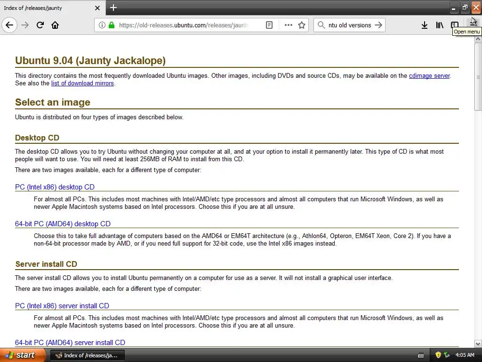
Task: Show the sidebars toggle icon
Action: tap(455, 25)
